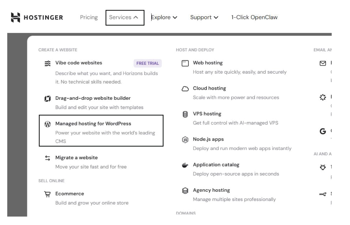Expand the Explore dropdown
Viewport: 350px width, 225px height.
click(164, 17)
